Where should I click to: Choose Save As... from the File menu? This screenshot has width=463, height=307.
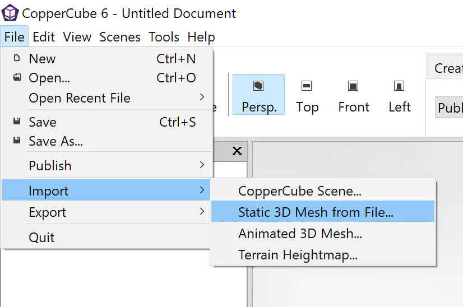pyautogui.click(x=107, y=141)
